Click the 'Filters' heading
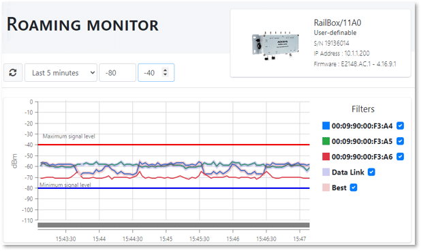The width and height of the screenshot is (421, 251). tap(363, 109)
